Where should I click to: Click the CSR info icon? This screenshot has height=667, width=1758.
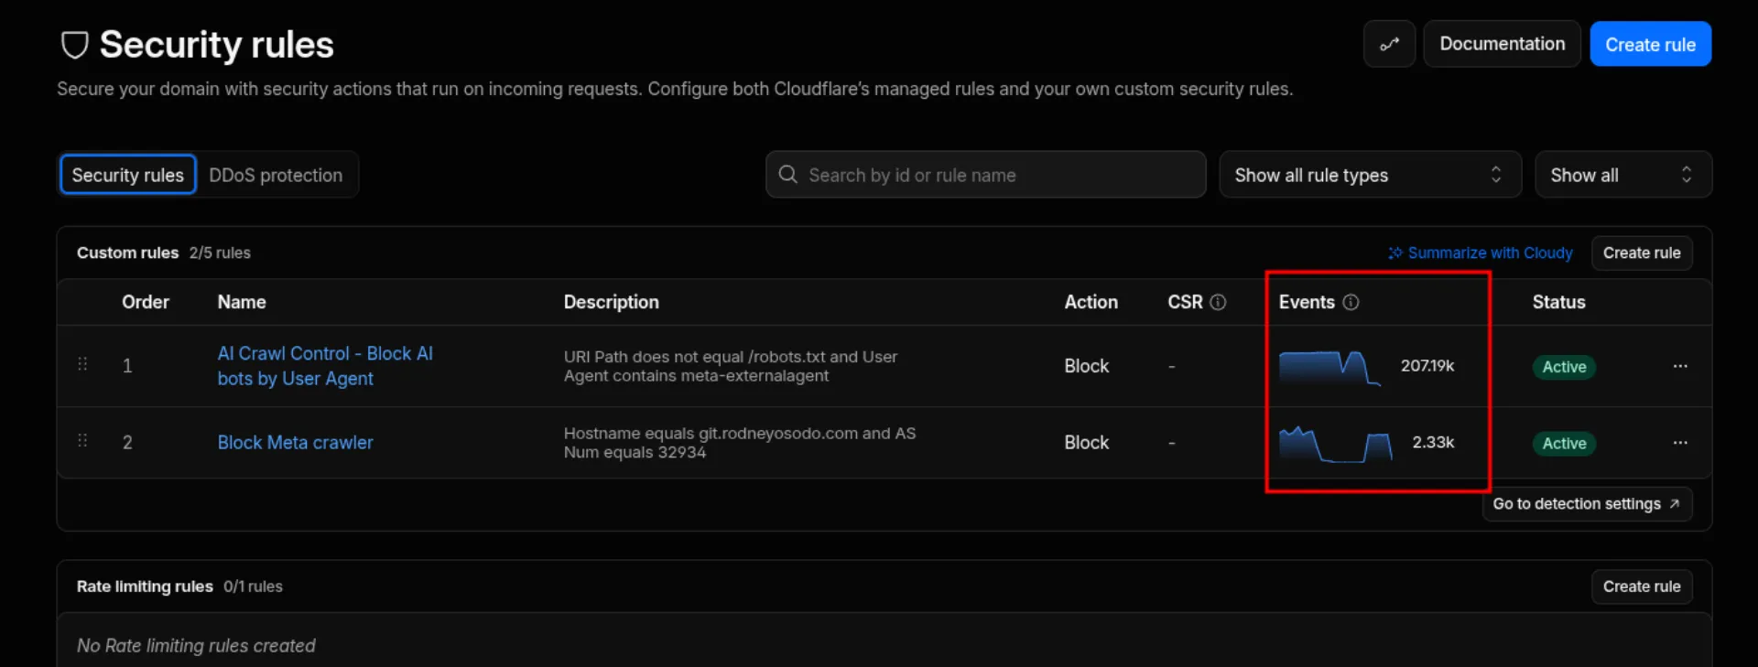point(1218,302)
